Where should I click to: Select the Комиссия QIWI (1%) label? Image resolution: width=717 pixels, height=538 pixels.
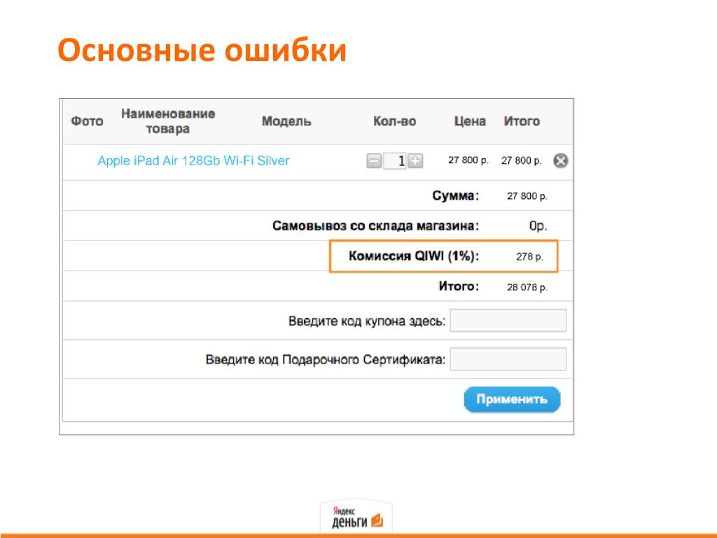pos(414,256)
